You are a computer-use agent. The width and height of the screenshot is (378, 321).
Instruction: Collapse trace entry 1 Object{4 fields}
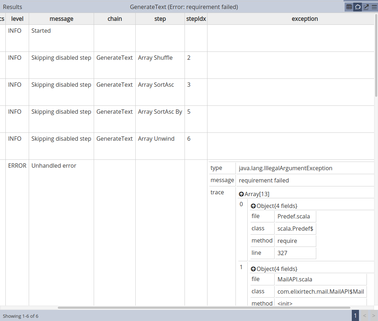(x=253, y=269)
